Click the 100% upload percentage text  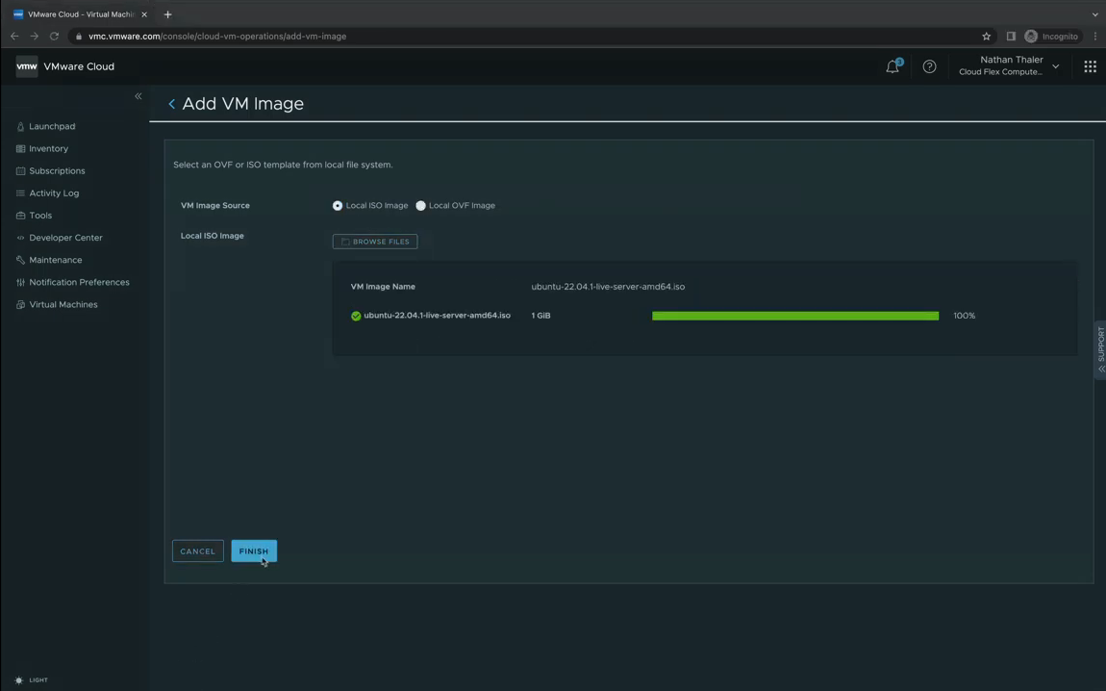point(965,316)
